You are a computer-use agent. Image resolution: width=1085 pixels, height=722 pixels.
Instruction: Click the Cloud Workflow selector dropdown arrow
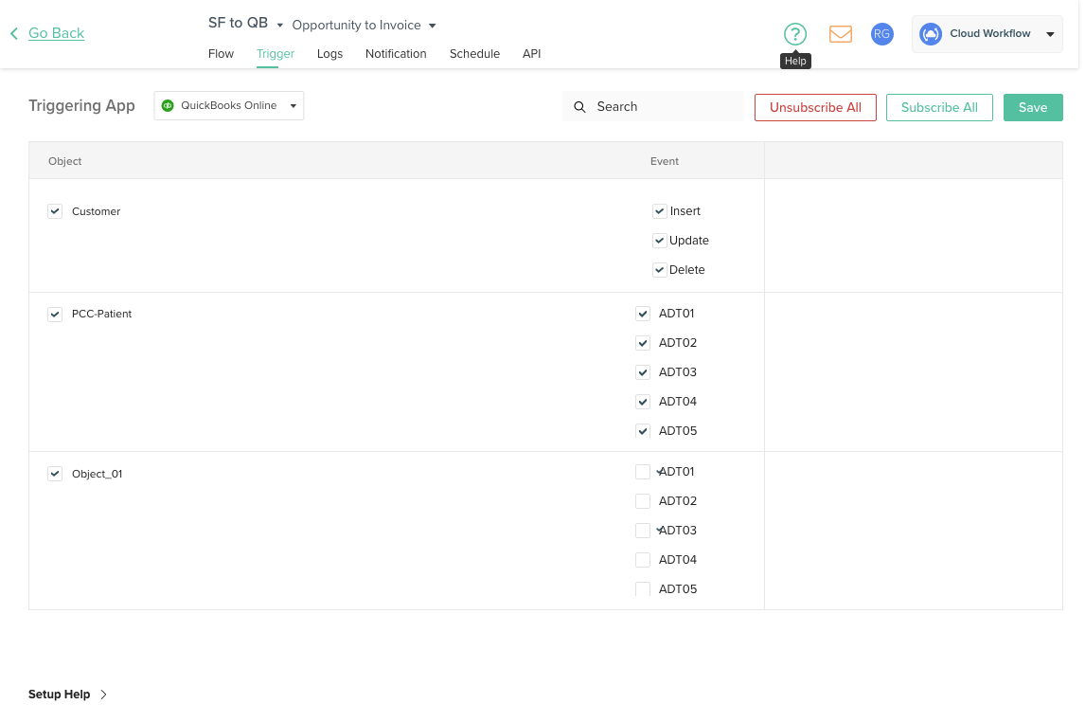pos(1051,33)
